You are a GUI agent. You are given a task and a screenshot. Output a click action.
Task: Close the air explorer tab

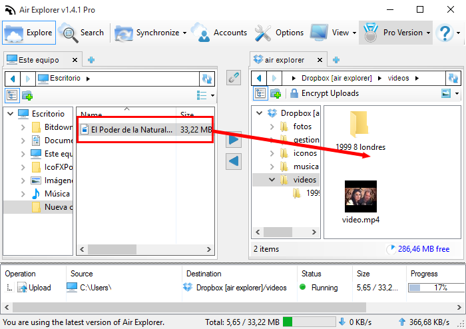coord(320,60)
